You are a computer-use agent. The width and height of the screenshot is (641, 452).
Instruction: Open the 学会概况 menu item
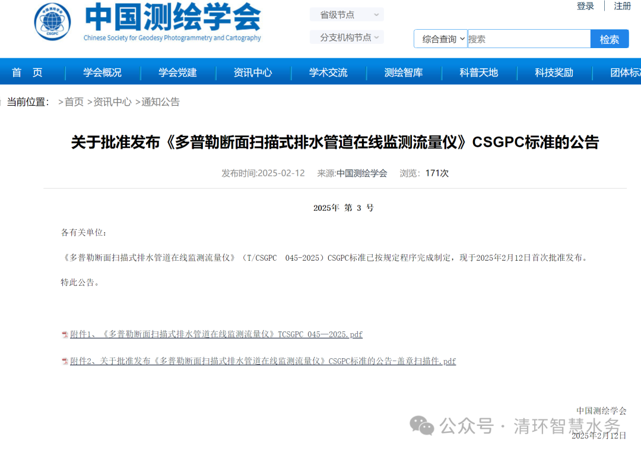point(102,72)
